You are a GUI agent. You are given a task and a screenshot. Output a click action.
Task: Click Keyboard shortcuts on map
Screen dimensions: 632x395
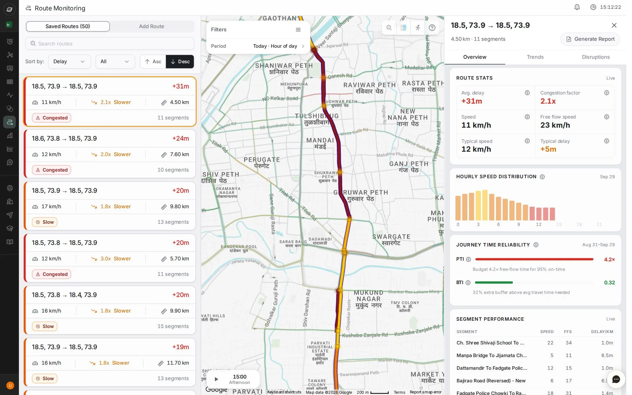click(284, 392)
